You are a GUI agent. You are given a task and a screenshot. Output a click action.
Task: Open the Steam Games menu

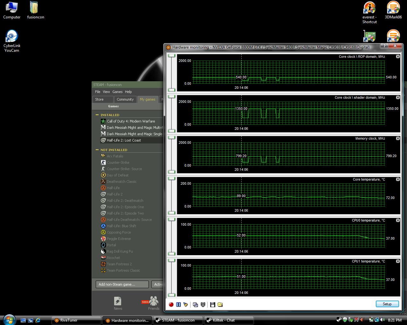tap(117, 92)
